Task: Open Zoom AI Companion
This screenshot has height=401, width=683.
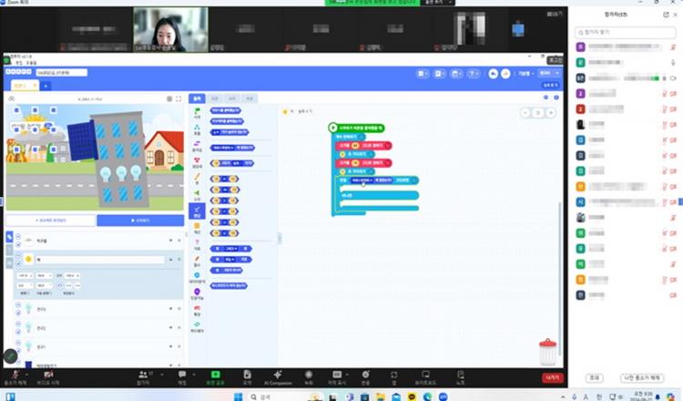Action: (277, 375)
